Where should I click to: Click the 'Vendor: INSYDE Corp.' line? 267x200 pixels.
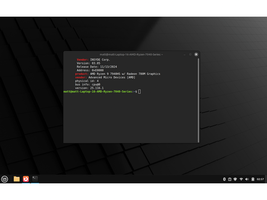93,60
